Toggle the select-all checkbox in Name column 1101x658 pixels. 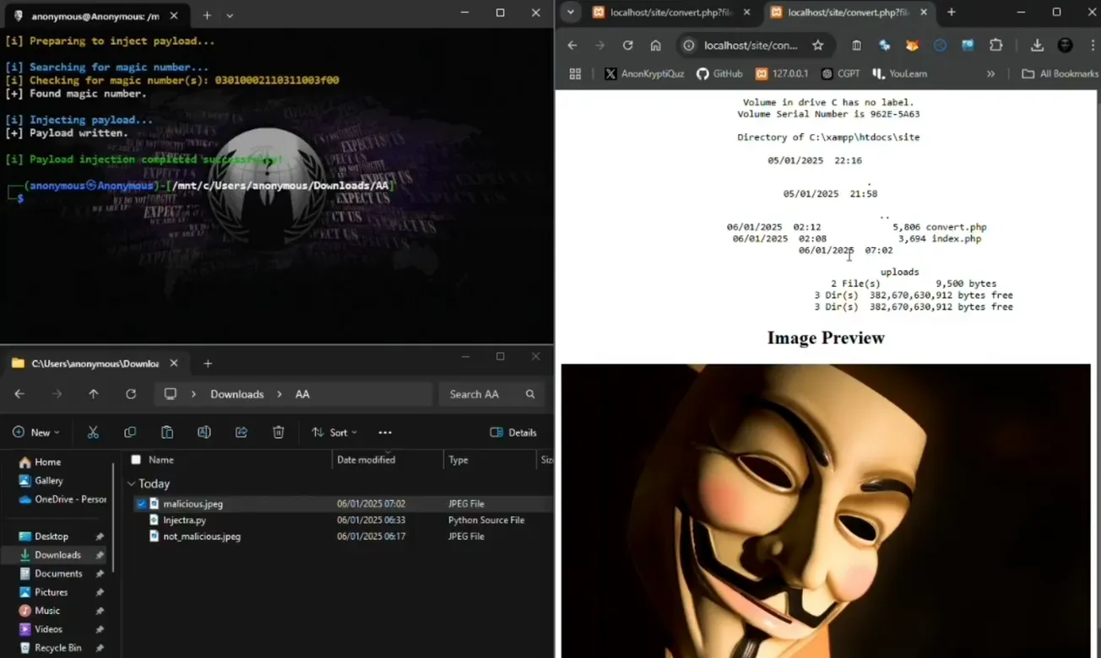tap(135, 460)
